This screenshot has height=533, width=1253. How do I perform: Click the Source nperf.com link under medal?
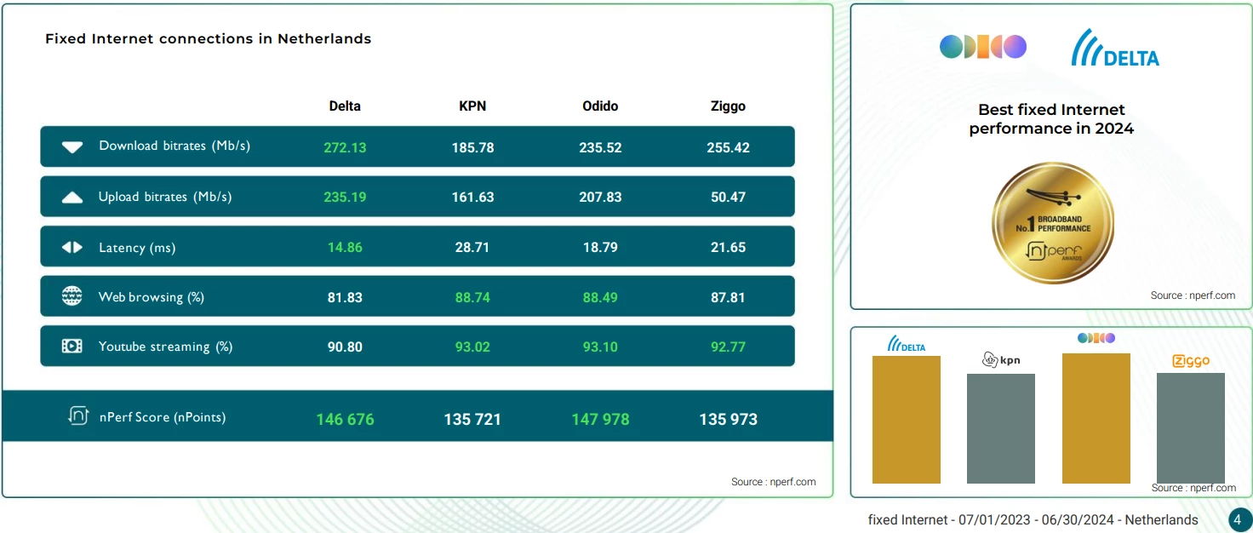click(x=1193, y=295)
